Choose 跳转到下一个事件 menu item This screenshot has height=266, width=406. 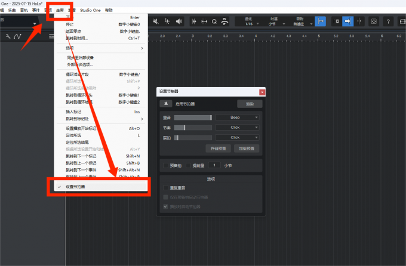[x=101, y=170]
